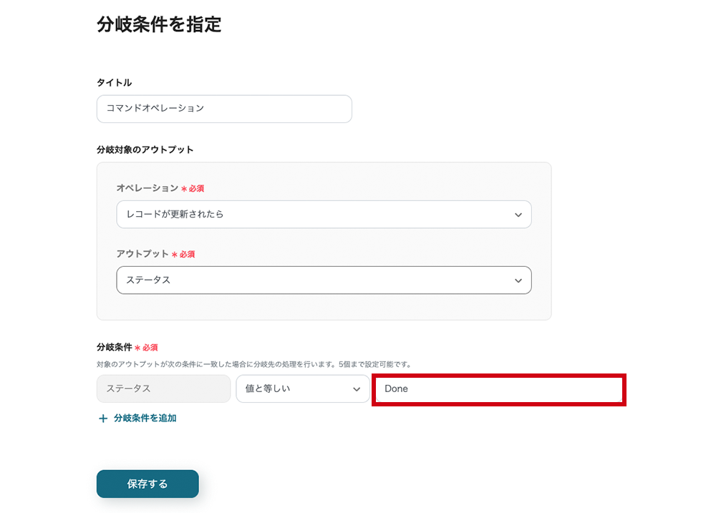Viewport: 716px width, 513px height.
Task: Click the アウトプット 必須 label
Action: click(x=155, y=254)
